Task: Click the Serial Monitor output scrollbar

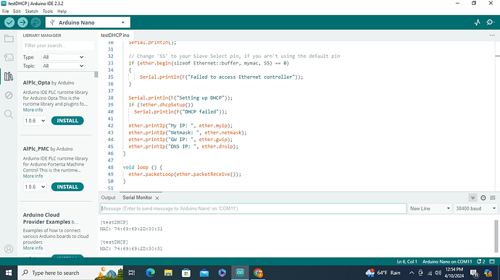Action: [496, 236]
